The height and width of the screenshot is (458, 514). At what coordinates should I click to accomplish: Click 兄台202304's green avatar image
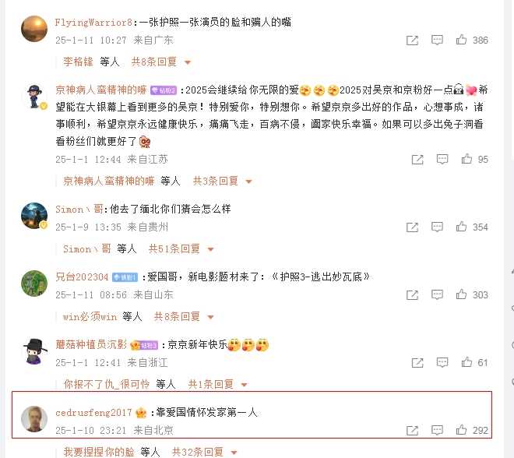click(34, 284)
